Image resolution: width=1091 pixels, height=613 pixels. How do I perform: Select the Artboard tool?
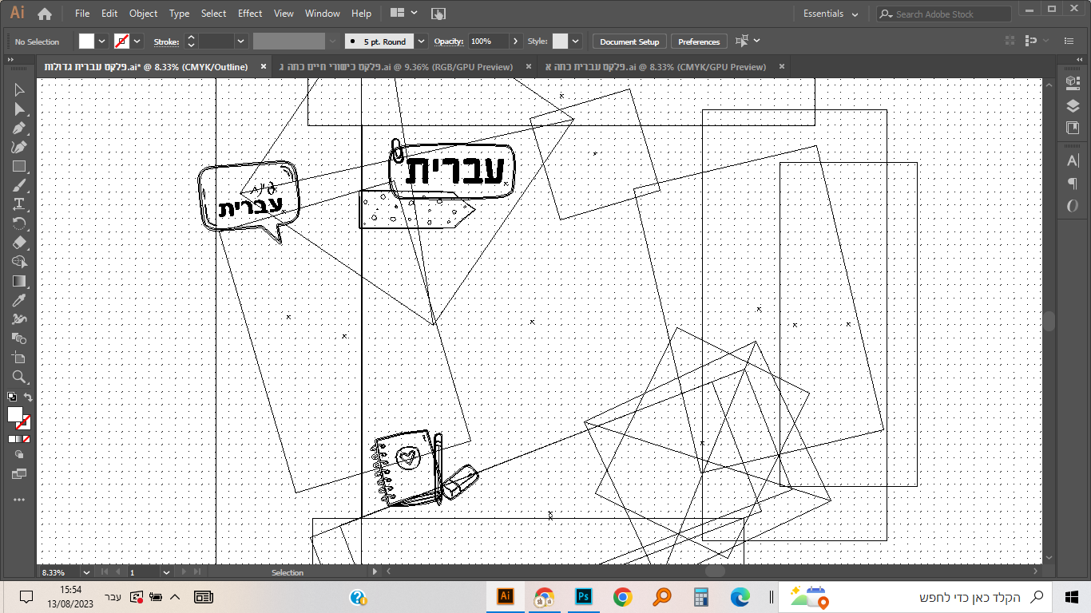(x=19, y=358)
